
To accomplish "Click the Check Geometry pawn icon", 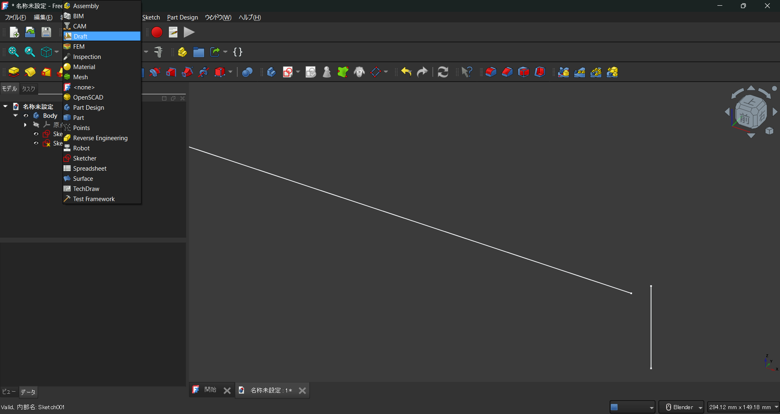I will (x=327, y=72).
